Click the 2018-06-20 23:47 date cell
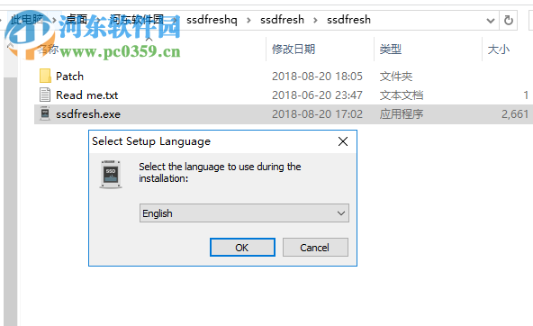 coord(317,95)
